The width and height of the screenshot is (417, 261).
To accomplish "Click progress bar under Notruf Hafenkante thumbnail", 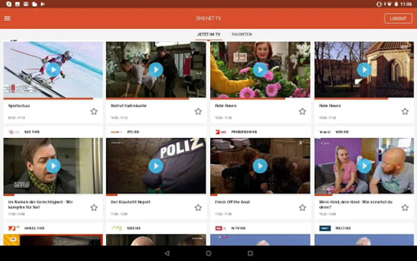I will click(156, 99).
